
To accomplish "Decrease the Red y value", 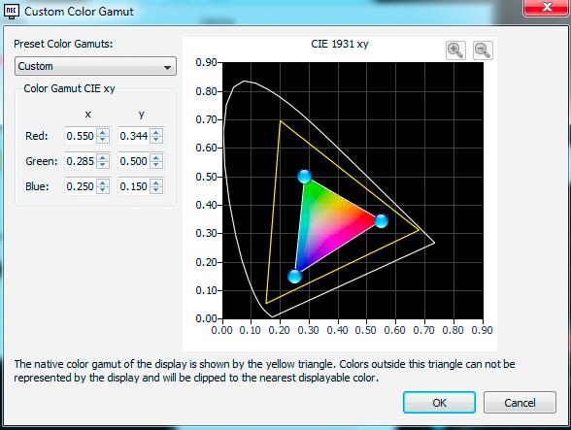I will 156,140.
